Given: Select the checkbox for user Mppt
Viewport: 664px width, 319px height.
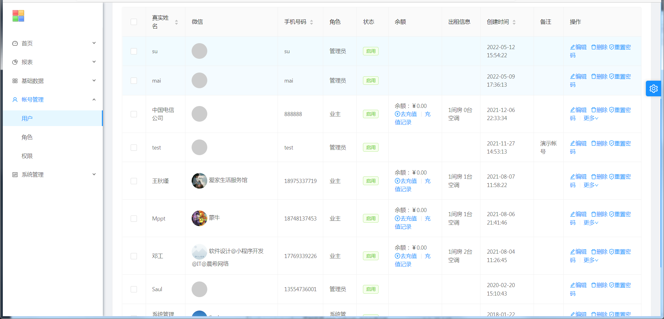Looking at the screenshot, I should 134,219.
